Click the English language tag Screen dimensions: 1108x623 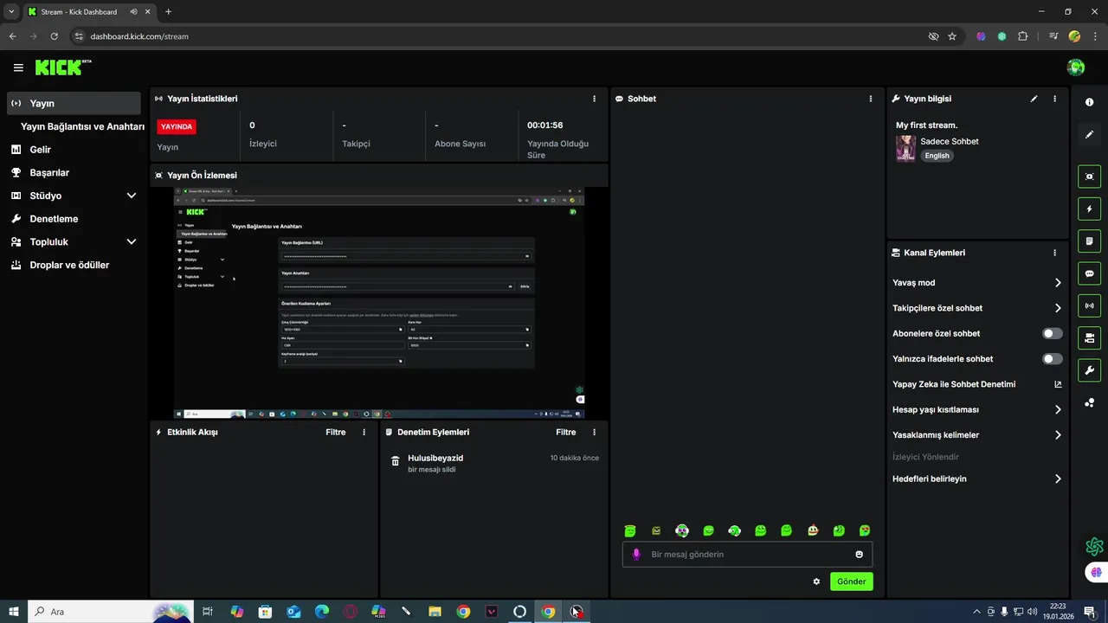tap(937, 156)
